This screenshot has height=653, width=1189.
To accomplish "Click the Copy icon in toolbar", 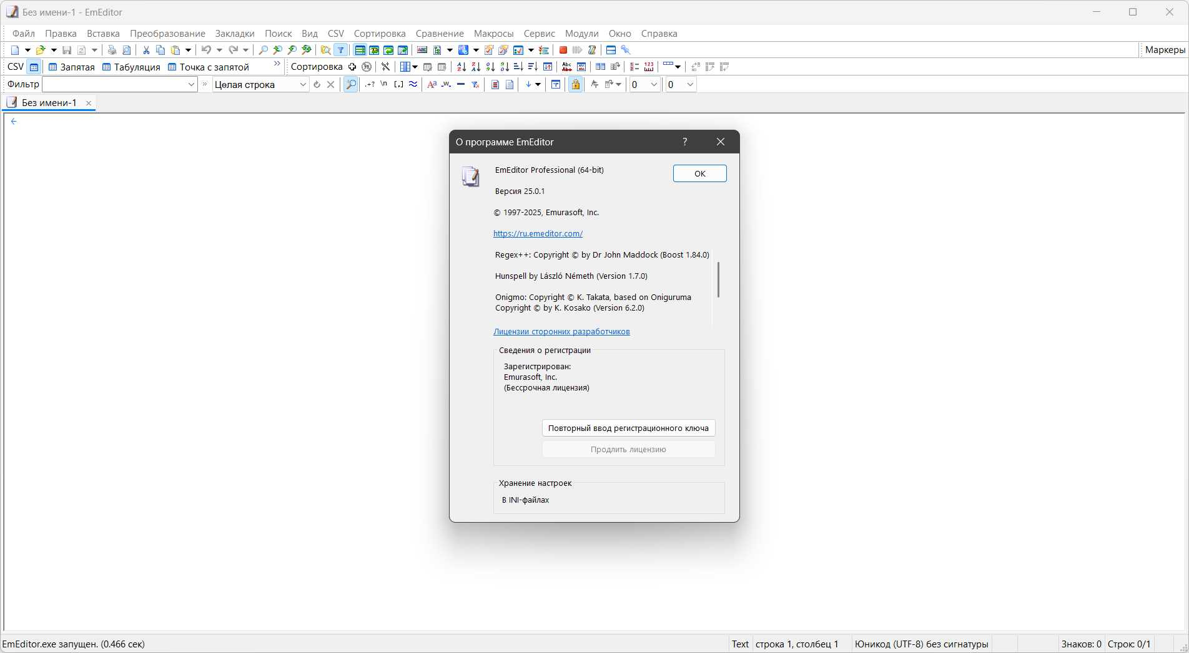I will click(160, 50).
